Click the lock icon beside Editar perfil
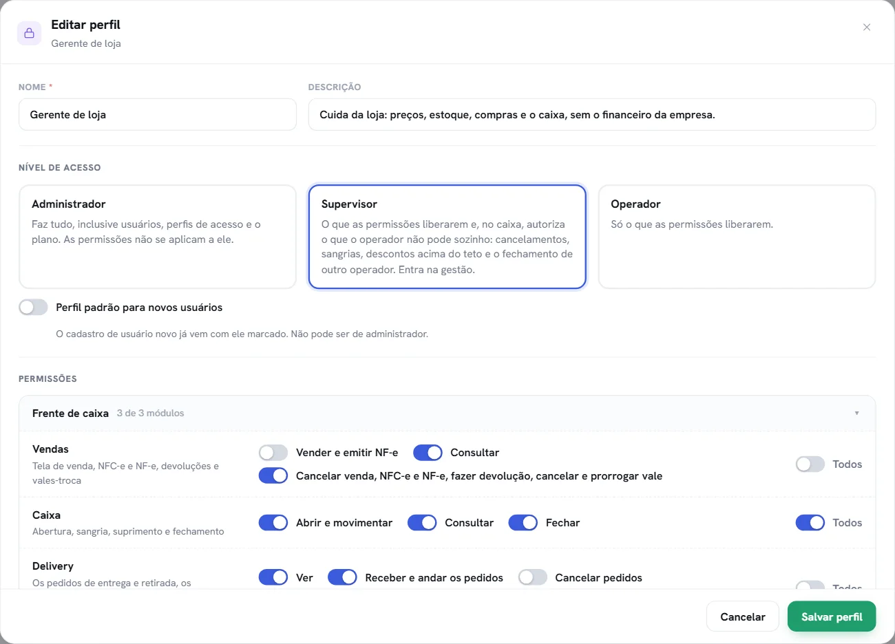Image resolution: width=895 pixels, height=644 pixels. pyautogui.click(x=30, y=33)
